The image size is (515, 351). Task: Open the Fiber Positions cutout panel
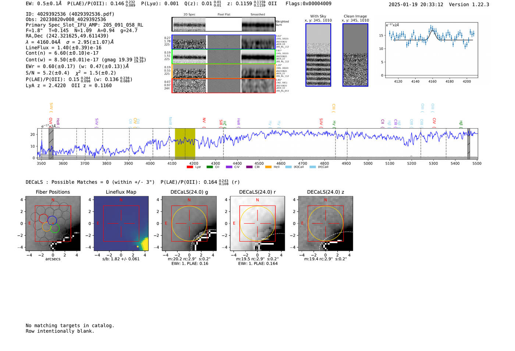coord(53,224)
